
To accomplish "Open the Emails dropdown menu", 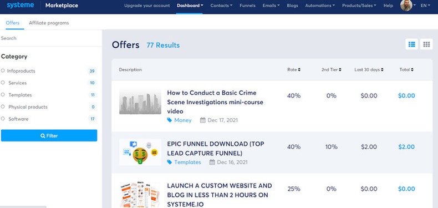I will pos(271,6).
